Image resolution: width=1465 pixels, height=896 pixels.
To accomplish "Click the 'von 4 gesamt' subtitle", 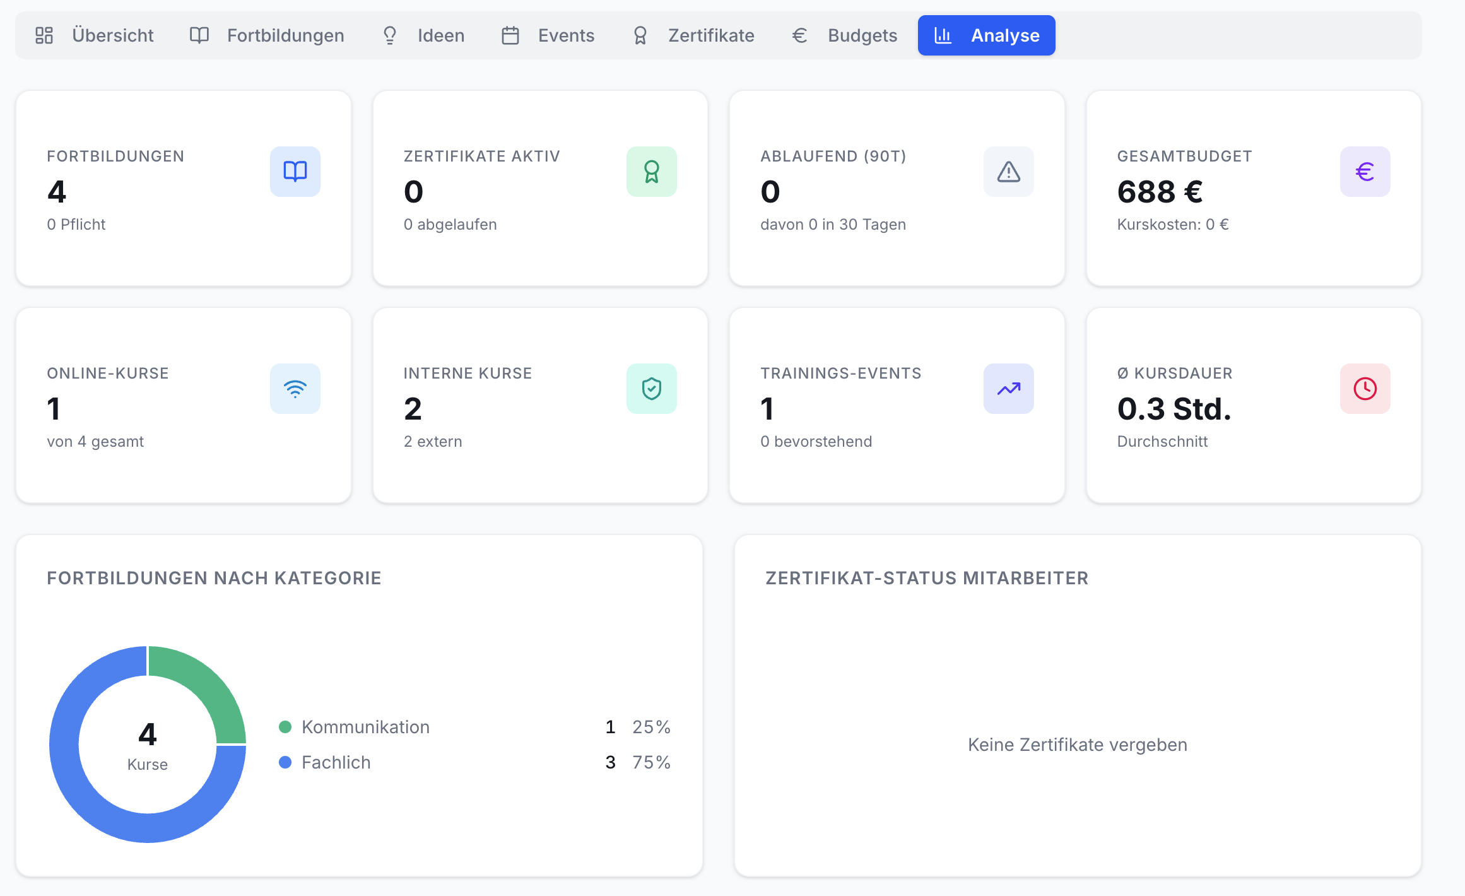I will (x=95, y=442).
